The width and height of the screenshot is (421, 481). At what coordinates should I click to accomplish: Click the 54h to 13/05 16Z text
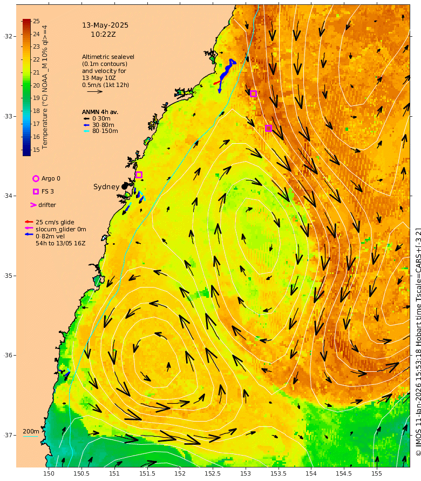click(60, 243)
